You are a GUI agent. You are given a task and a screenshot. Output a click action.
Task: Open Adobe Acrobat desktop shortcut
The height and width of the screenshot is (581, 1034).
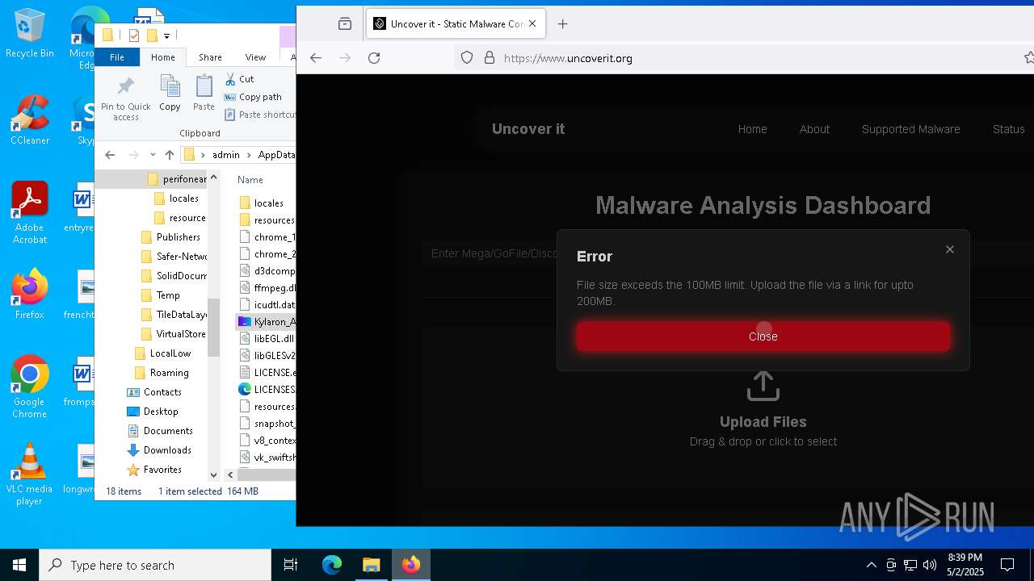30,213
